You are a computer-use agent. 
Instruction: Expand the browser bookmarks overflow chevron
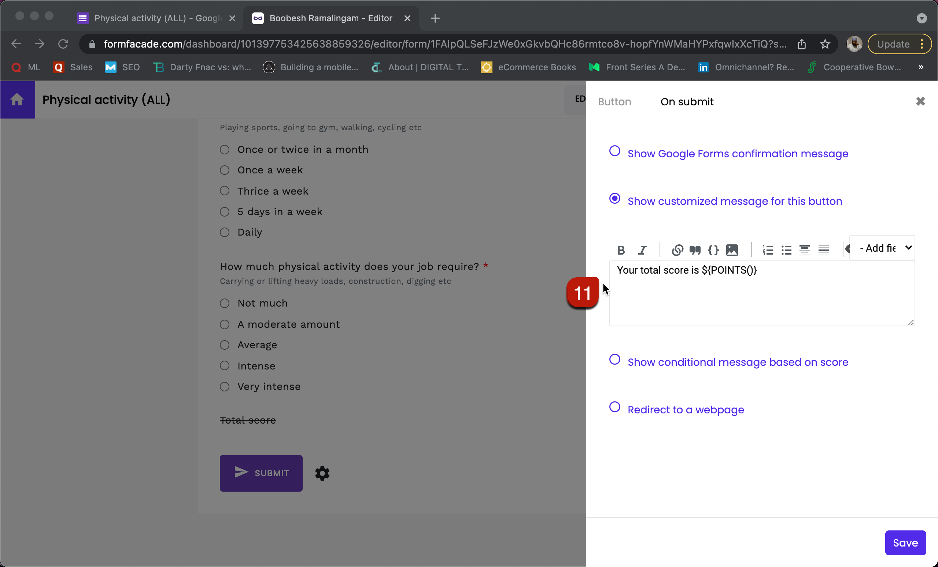coord(922,67)
